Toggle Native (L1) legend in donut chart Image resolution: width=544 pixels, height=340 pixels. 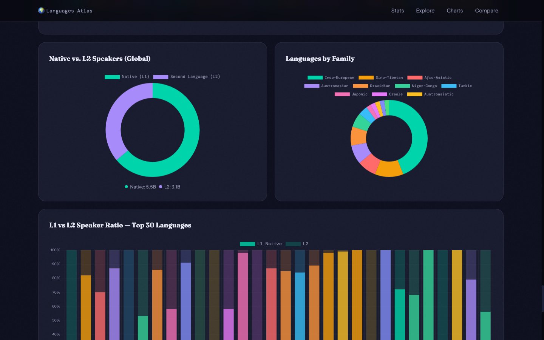pos(127,77)
